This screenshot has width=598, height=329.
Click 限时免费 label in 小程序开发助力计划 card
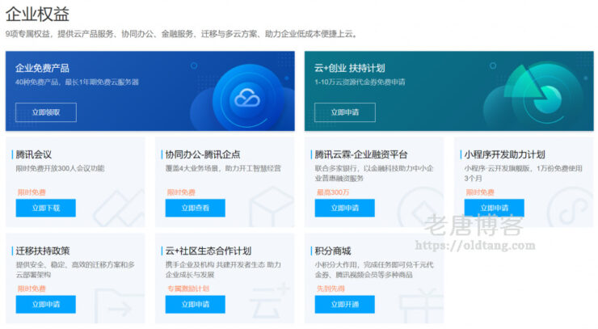[480, 192]
